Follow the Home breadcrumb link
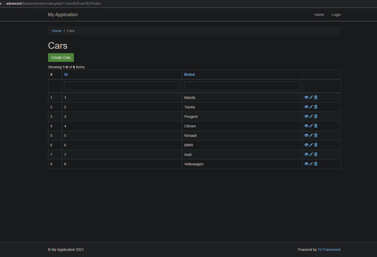377x257 pixels. [x=56, y=31]
